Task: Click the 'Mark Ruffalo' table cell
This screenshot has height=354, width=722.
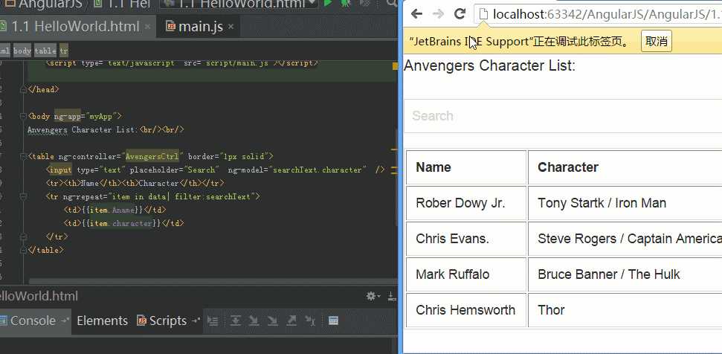Action: pyautogui.click(x=466, y=274)
